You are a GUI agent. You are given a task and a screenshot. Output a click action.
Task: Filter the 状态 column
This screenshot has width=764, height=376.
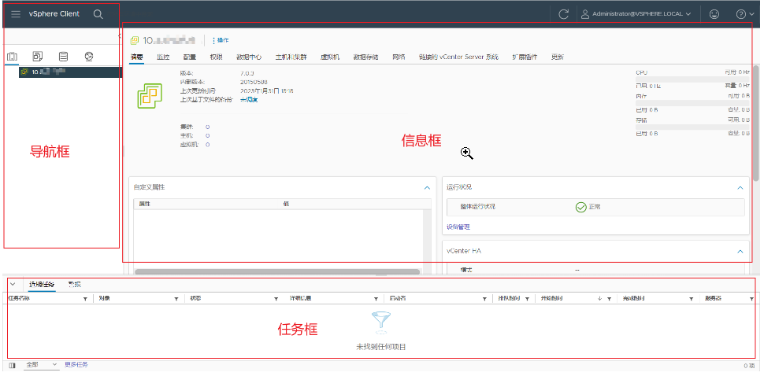pos(276,299)
